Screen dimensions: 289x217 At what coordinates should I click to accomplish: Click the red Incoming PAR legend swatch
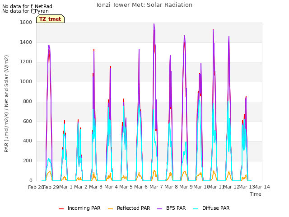(61, 209)
